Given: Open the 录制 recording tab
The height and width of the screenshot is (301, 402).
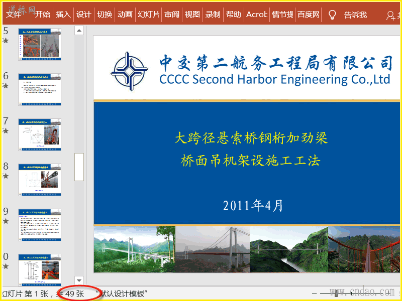Looking at the screenshot, I should [x=213, y=15].
